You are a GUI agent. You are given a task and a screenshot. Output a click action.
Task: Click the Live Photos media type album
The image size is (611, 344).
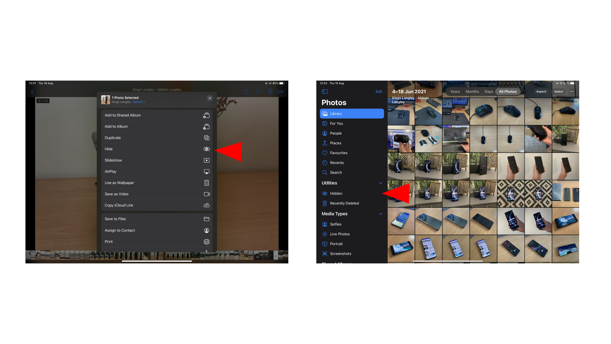[340, 234]
